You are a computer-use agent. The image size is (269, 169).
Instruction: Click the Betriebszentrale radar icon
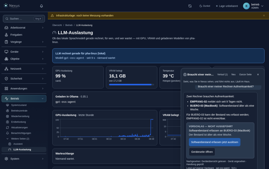(7, 111)
